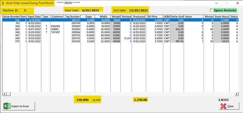Click tag number 200750
Viewport: 243px width, 113px height.
click(x=76, y=35)
